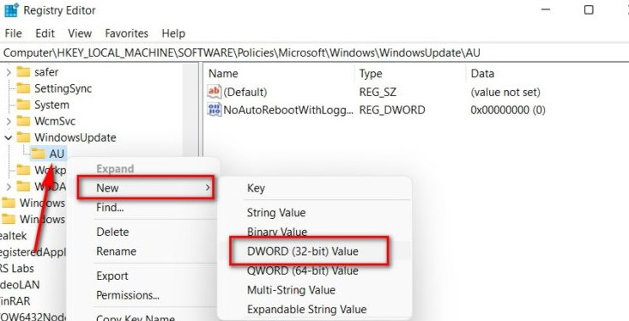Screen dimensions: 629x321
Task: Create a new DWORD (32-bit) Value
Action: (x=303, y=251)
